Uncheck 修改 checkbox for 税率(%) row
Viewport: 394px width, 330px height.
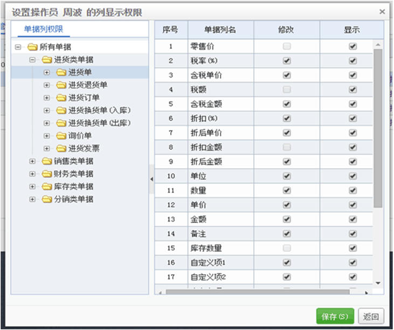(287, 61)
